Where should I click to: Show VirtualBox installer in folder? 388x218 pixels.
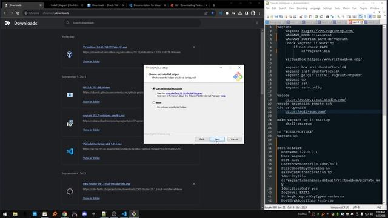pyautogui.click(x=92, y=61)
